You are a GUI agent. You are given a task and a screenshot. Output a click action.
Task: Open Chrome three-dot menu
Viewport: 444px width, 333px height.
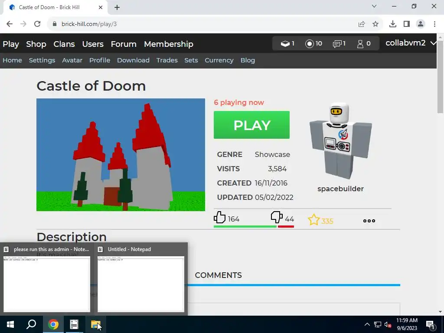(x=434, y=24)
